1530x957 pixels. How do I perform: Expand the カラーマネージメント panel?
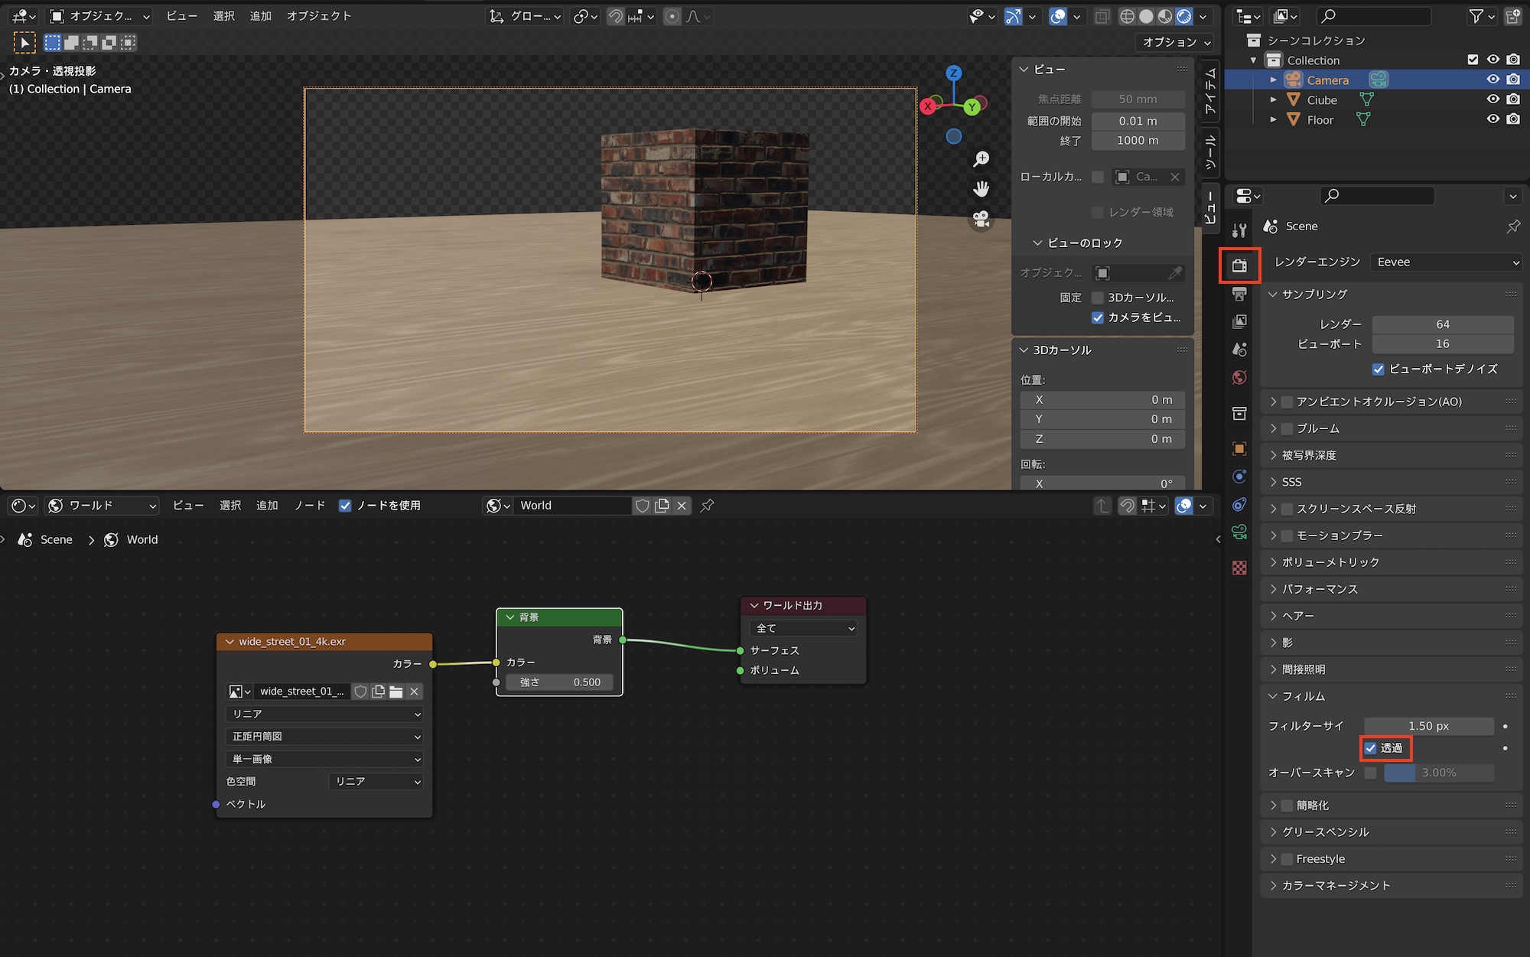(1335, 886)
